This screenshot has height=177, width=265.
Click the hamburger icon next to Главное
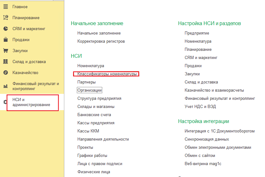5,7
